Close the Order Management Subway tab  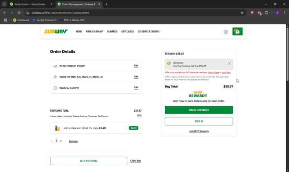point(99,4)
